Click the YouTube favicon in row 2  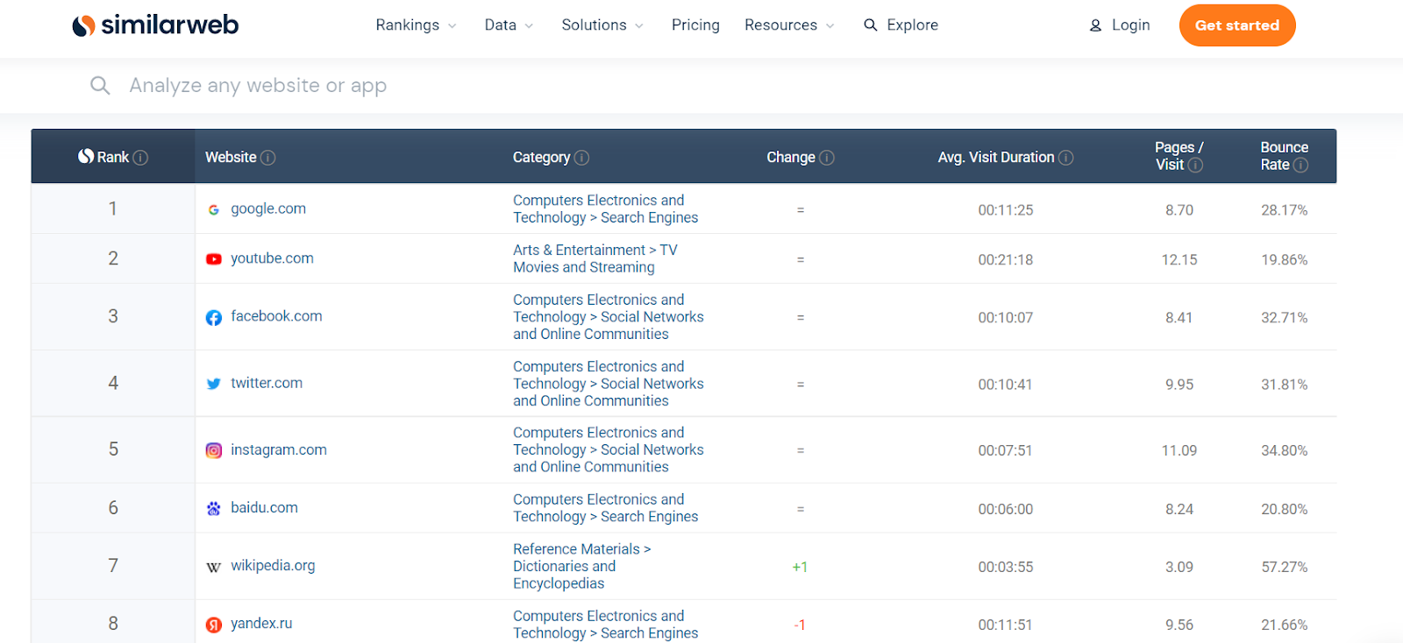214,259
